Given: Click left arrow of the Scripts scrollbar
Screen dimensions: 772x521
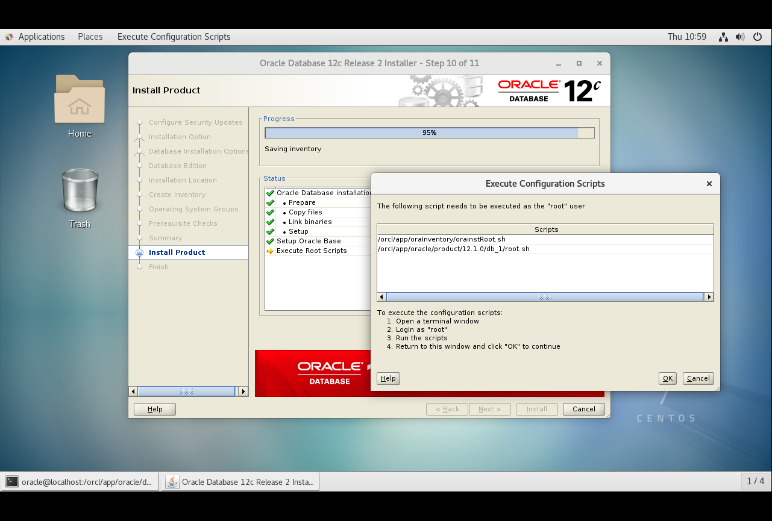Looking at the screenshot, I should 381,297.
